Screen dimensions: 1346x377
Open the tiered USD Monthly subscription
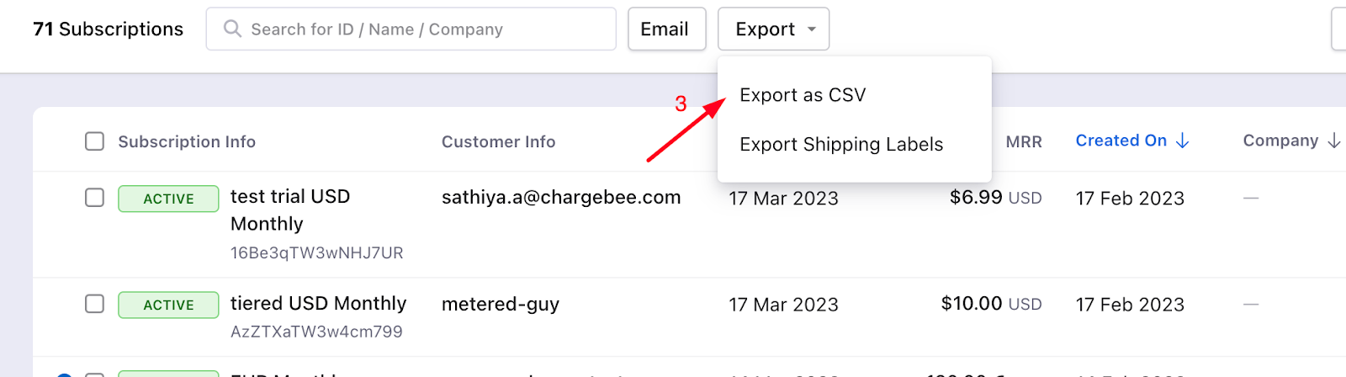[x=318, y=304]
